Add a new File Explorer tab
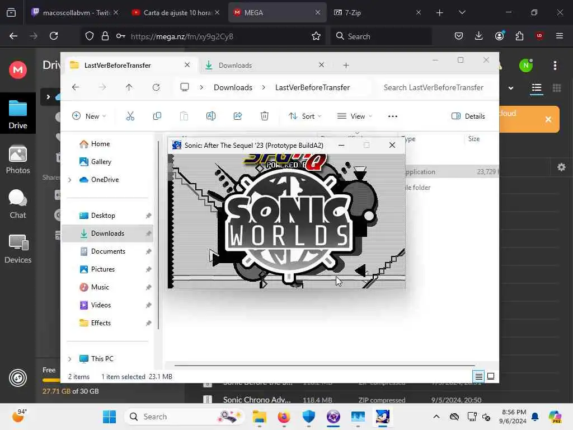Image resolution: width=573 pixels, height=430 pixels. [346, 66]
